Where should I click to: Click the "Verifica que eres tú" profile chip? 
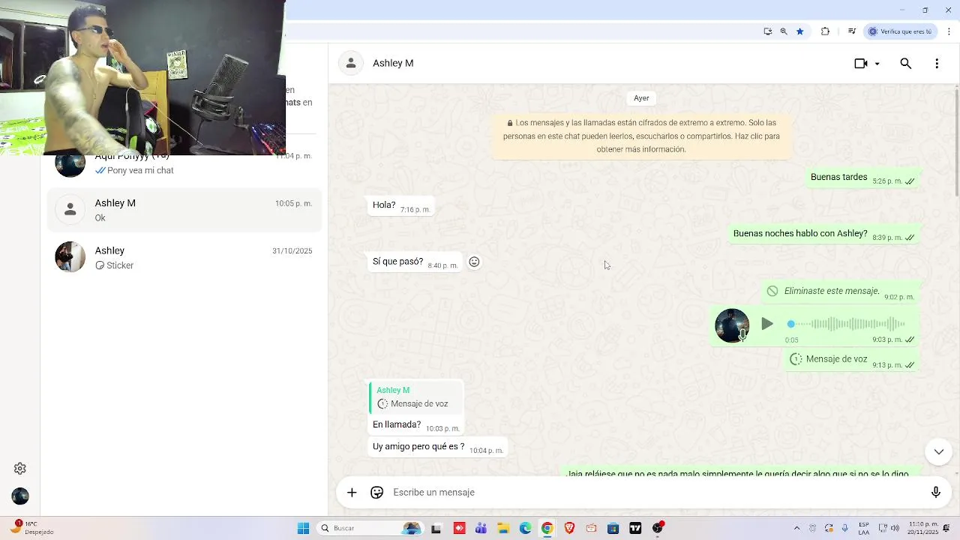[900, 31]
